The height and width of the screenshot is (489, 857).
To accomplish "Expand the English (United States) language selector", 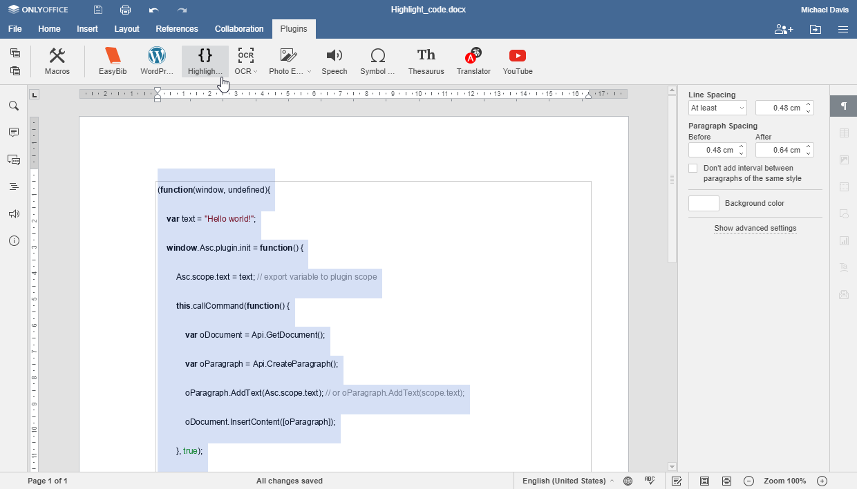I will click(x=568, y=481).
